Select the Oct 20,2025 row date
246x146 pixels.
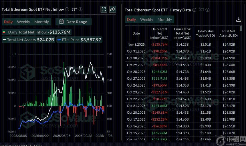point(136,113)
